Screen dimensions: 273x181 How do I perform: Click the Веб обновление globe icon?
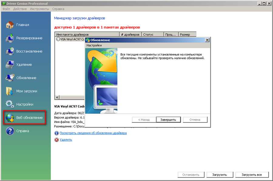tap(10, 118)
